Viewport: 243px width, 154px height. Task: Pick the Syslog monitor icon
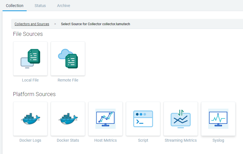point(218,119)
